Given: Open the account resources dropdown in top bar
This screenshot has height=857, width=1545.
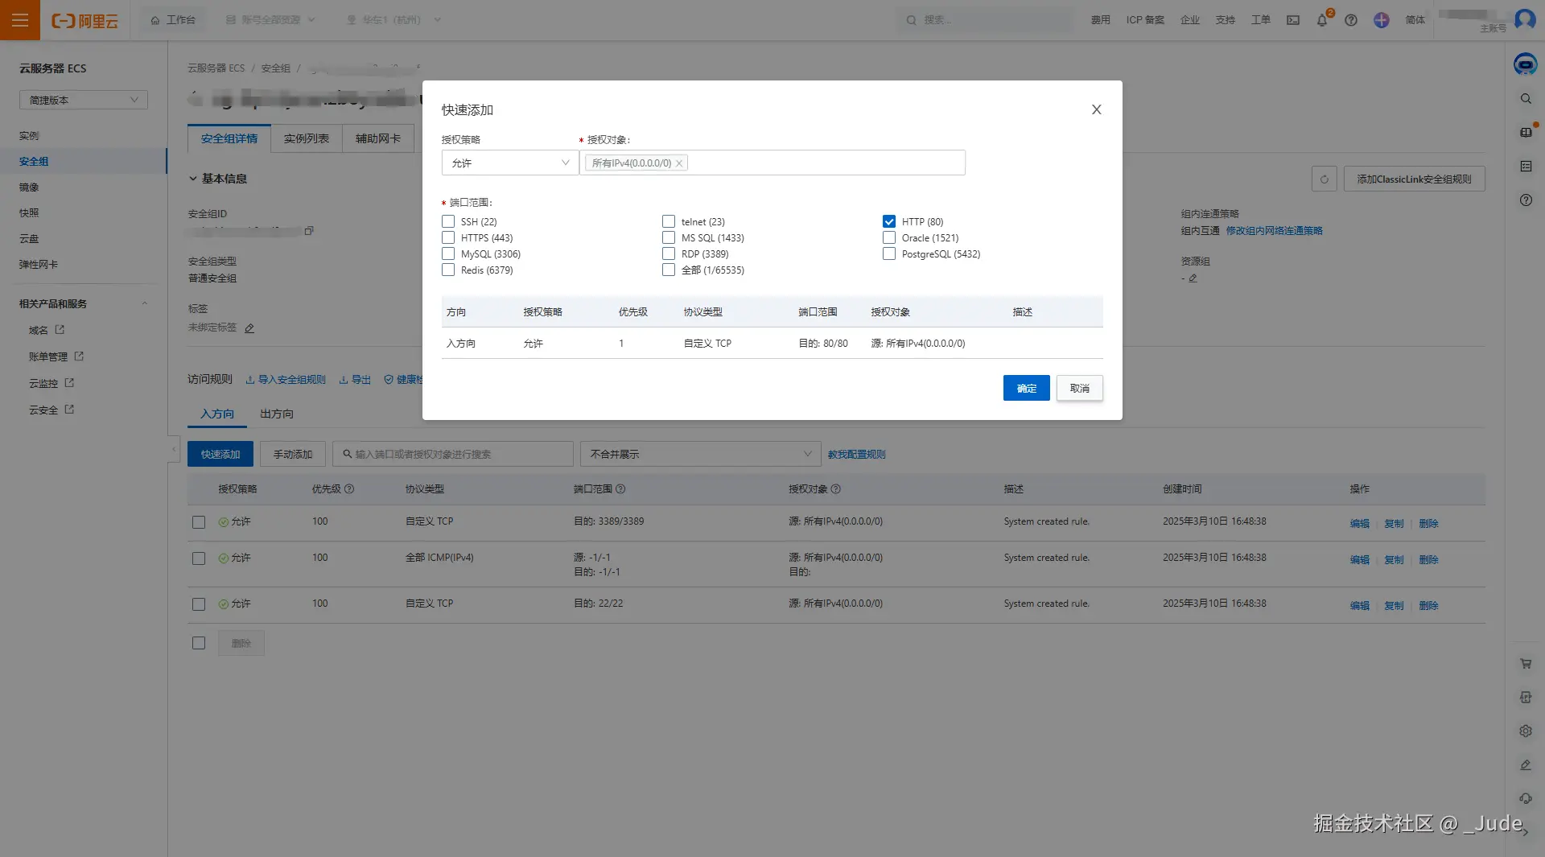Looking at the screenshot, I should (270, 20).
